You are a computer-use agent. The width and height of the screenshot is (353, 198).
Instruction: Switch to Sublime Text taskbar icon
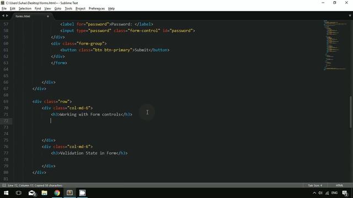[69, 193]
